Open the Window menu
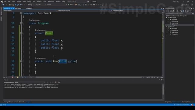This screenshot has height=110, width=195. 58,2
